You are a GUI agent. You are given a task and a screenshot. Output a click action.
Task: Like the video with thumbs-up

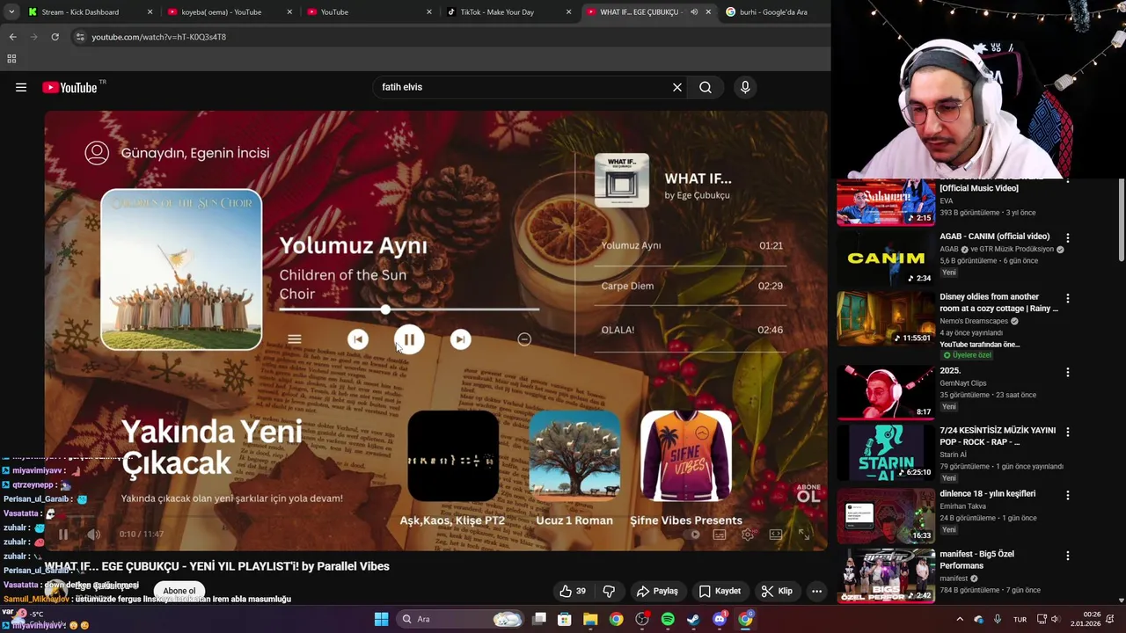point(573,591)
